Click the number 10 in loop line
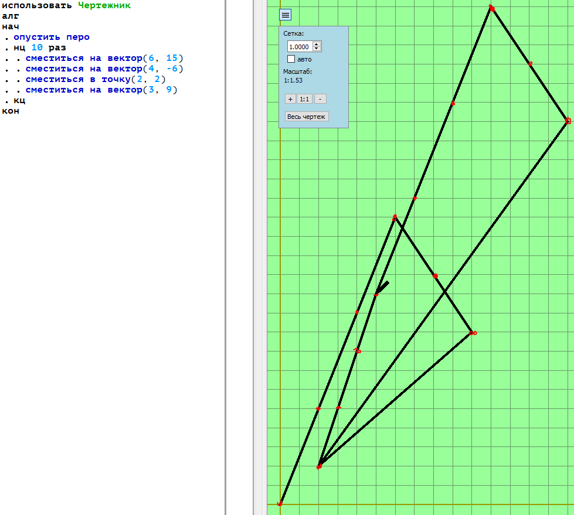 [37, 47]
